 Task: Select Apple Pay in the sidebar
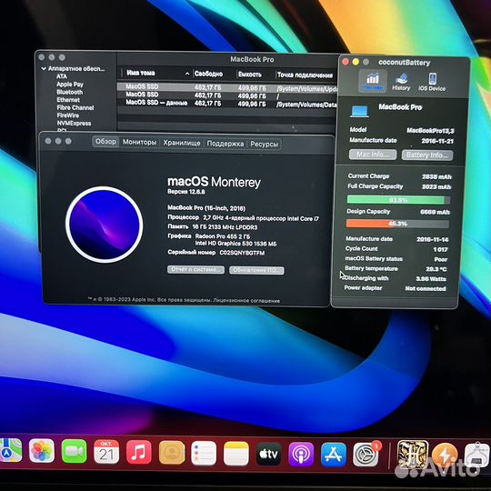(70, 85)
